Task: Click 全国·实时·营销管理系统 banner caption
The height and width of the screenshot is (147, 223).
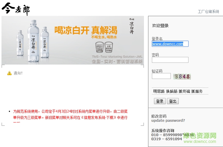Action: (117, 61)
